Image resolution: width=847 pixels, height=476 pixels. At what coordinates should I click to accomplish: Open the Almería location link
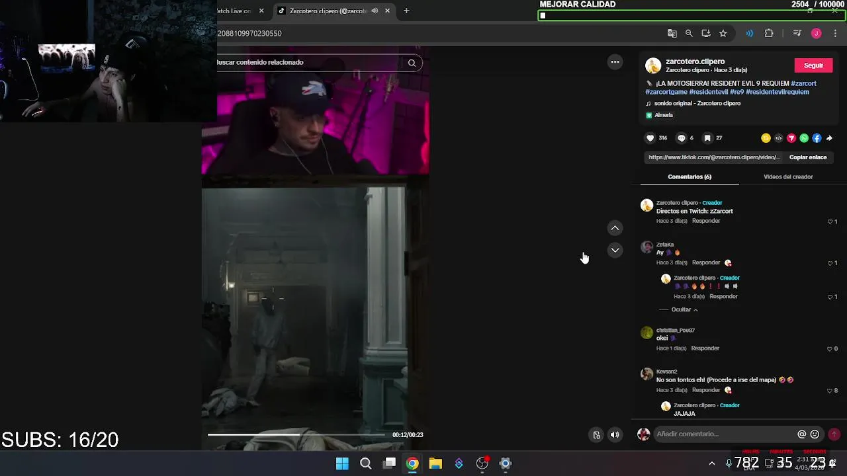point(664,115)
